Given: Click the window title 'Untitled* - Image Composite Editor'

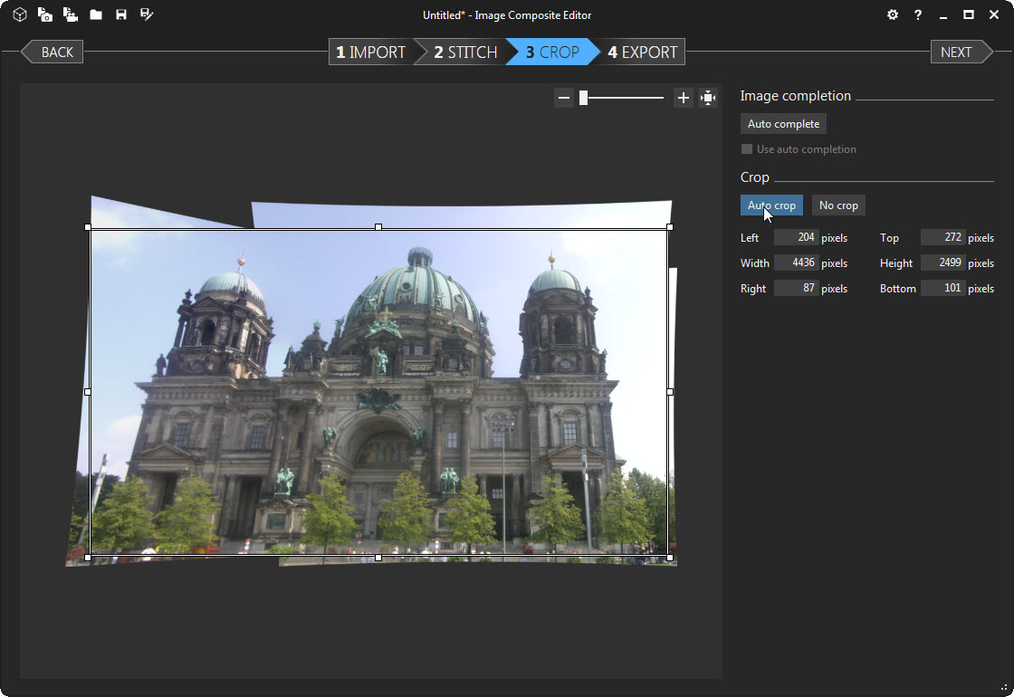Looking at the screenshot, I should pyautogui.click(x=507, y=14).
